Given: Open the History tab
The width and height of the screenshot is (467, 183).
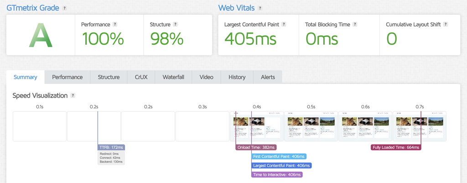Looking at the screenshot, I should (237, 77).
